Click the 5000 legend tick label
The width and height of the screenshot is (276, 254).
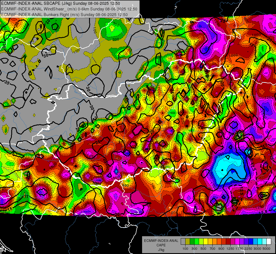[267, 249]
